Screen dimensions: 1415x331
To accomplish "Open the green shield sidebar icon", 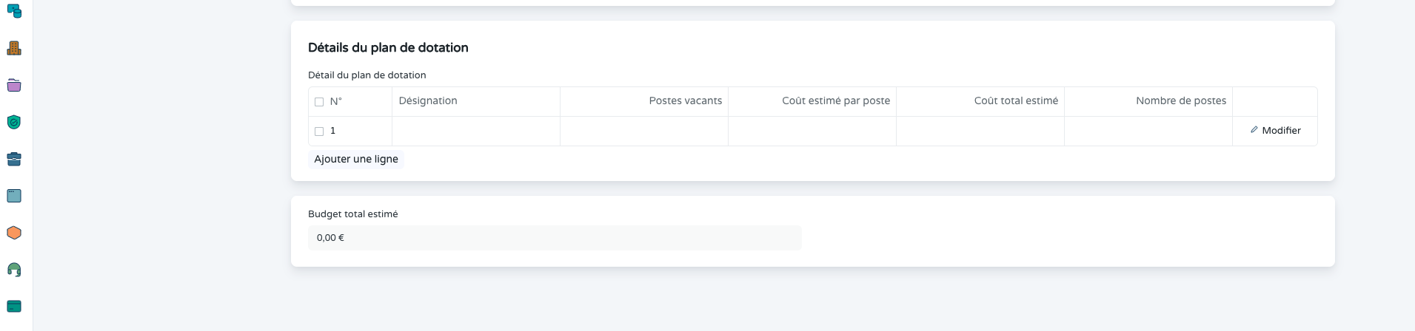I will (14, 122).
